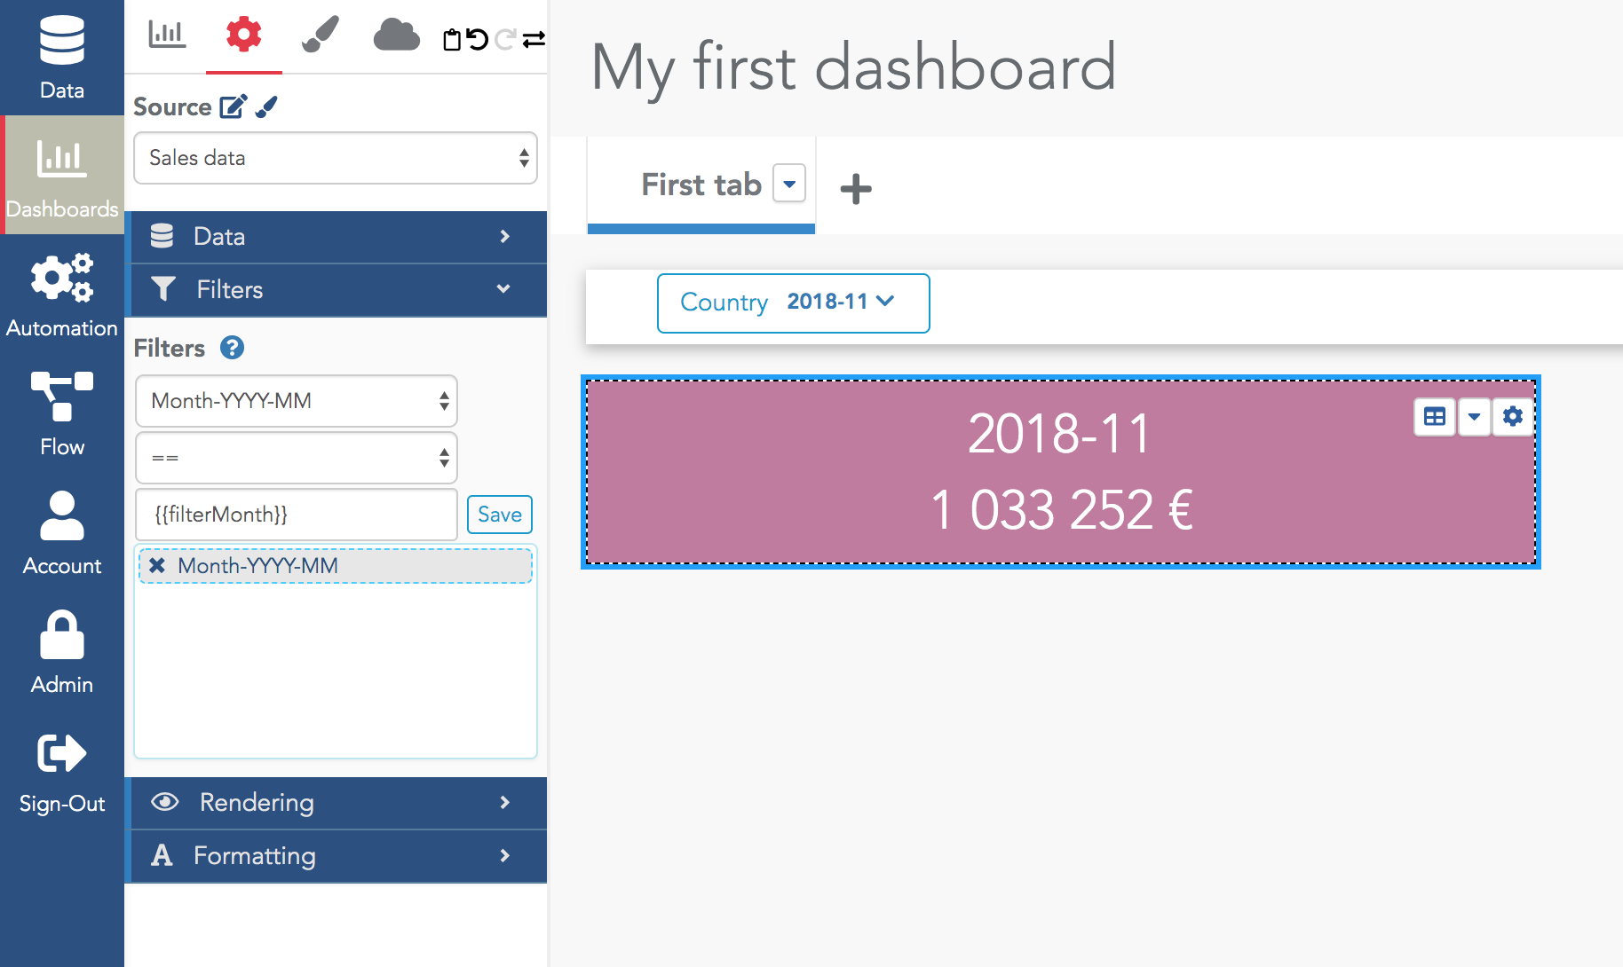Image resolution: width=1623 pixels, height=967 pixels.
Task: Open the Month-YYYY-MM field dropdown
Action: tap(297, 401)
